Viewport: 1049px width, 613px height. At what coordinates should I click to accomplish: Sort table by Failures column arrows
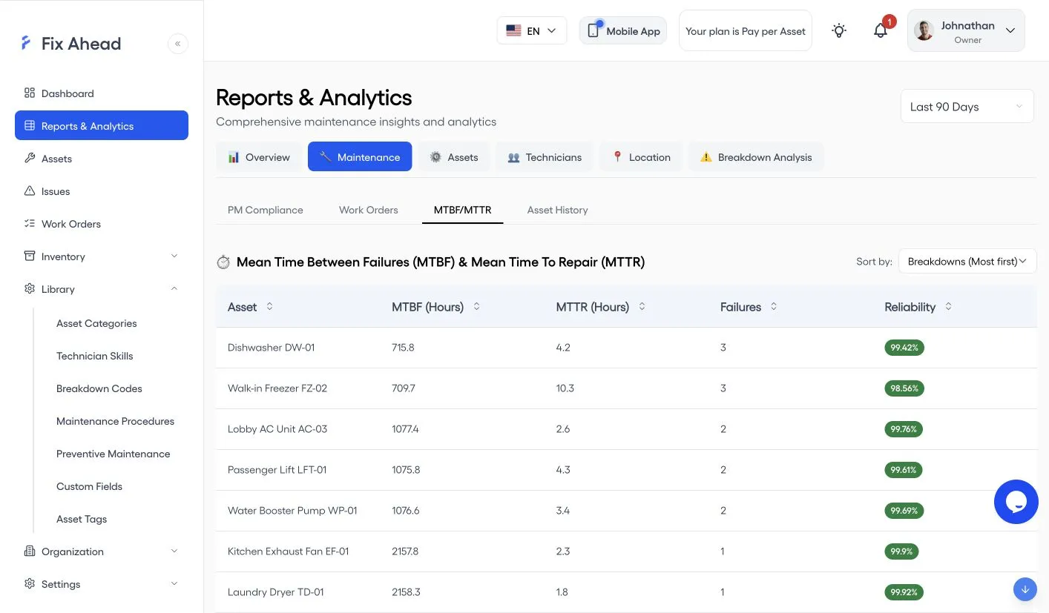pyautogui.click(x=774, y=306)
